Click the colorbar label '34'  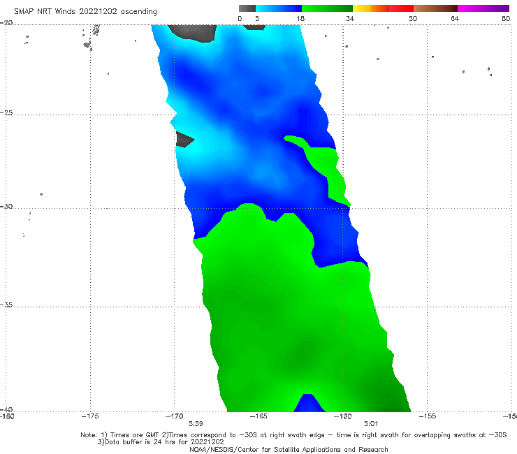click(x=350, y=18)
